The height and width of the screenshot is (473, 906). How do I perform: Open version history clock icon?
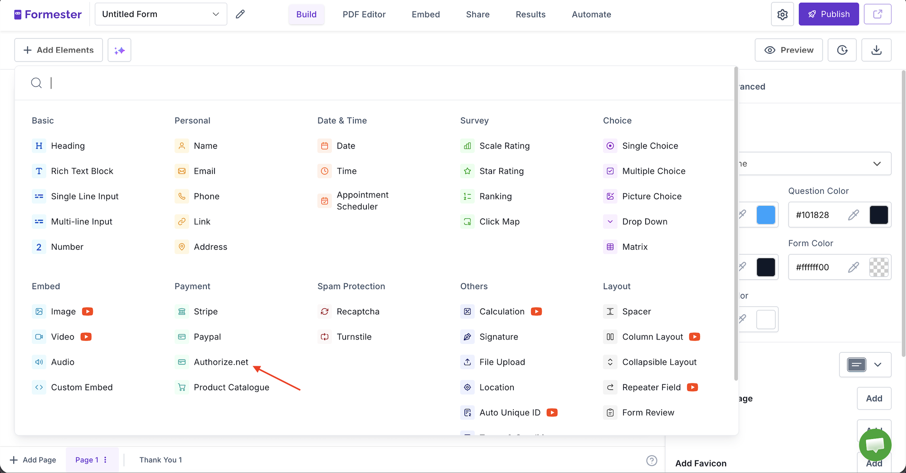click(x=842, y=50)
